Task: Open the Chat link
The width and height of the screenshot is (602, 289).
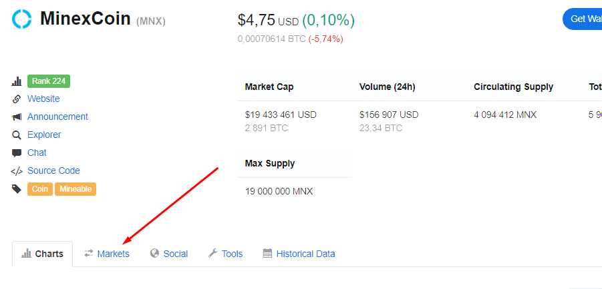Action: pos(37,152)
